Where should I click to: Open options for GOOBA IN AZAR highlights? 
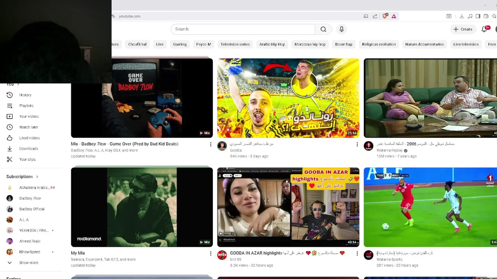coord(357,253)
